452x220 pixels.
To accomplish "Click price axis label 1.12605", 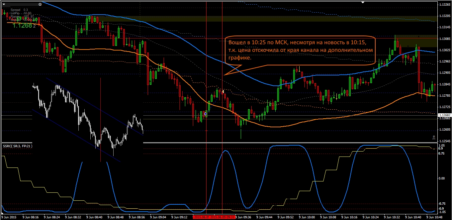I will pyautogui.click(x=444, y=130).
